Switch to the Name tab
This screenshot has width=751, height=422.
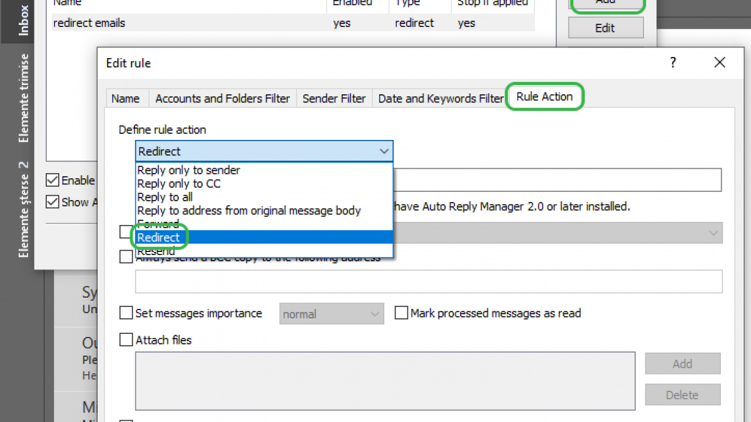tap(125, 99)
